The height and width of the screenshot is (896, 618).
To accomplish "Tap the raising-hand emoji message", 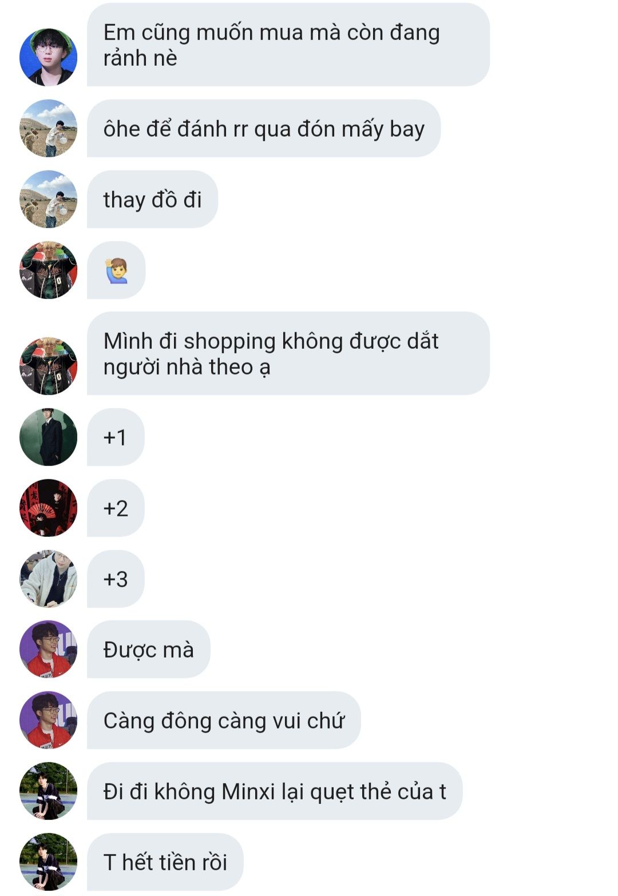I will [116, 270].
